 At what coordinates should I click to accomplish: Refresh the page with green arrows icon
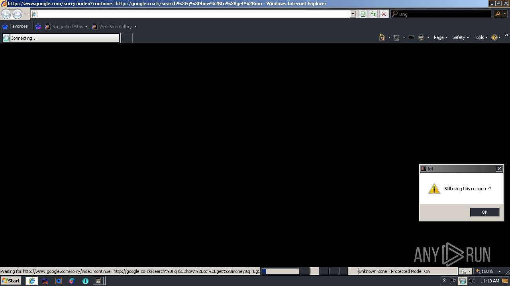373,14
